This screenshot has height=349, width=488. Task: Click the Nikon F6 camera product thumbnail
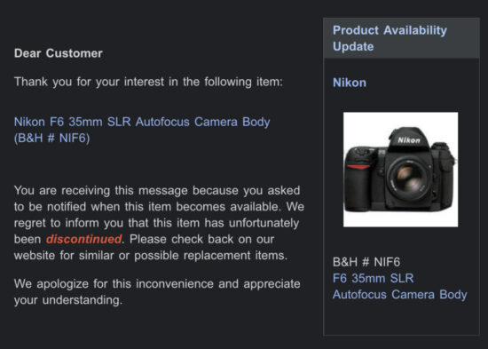click(400, 170)
